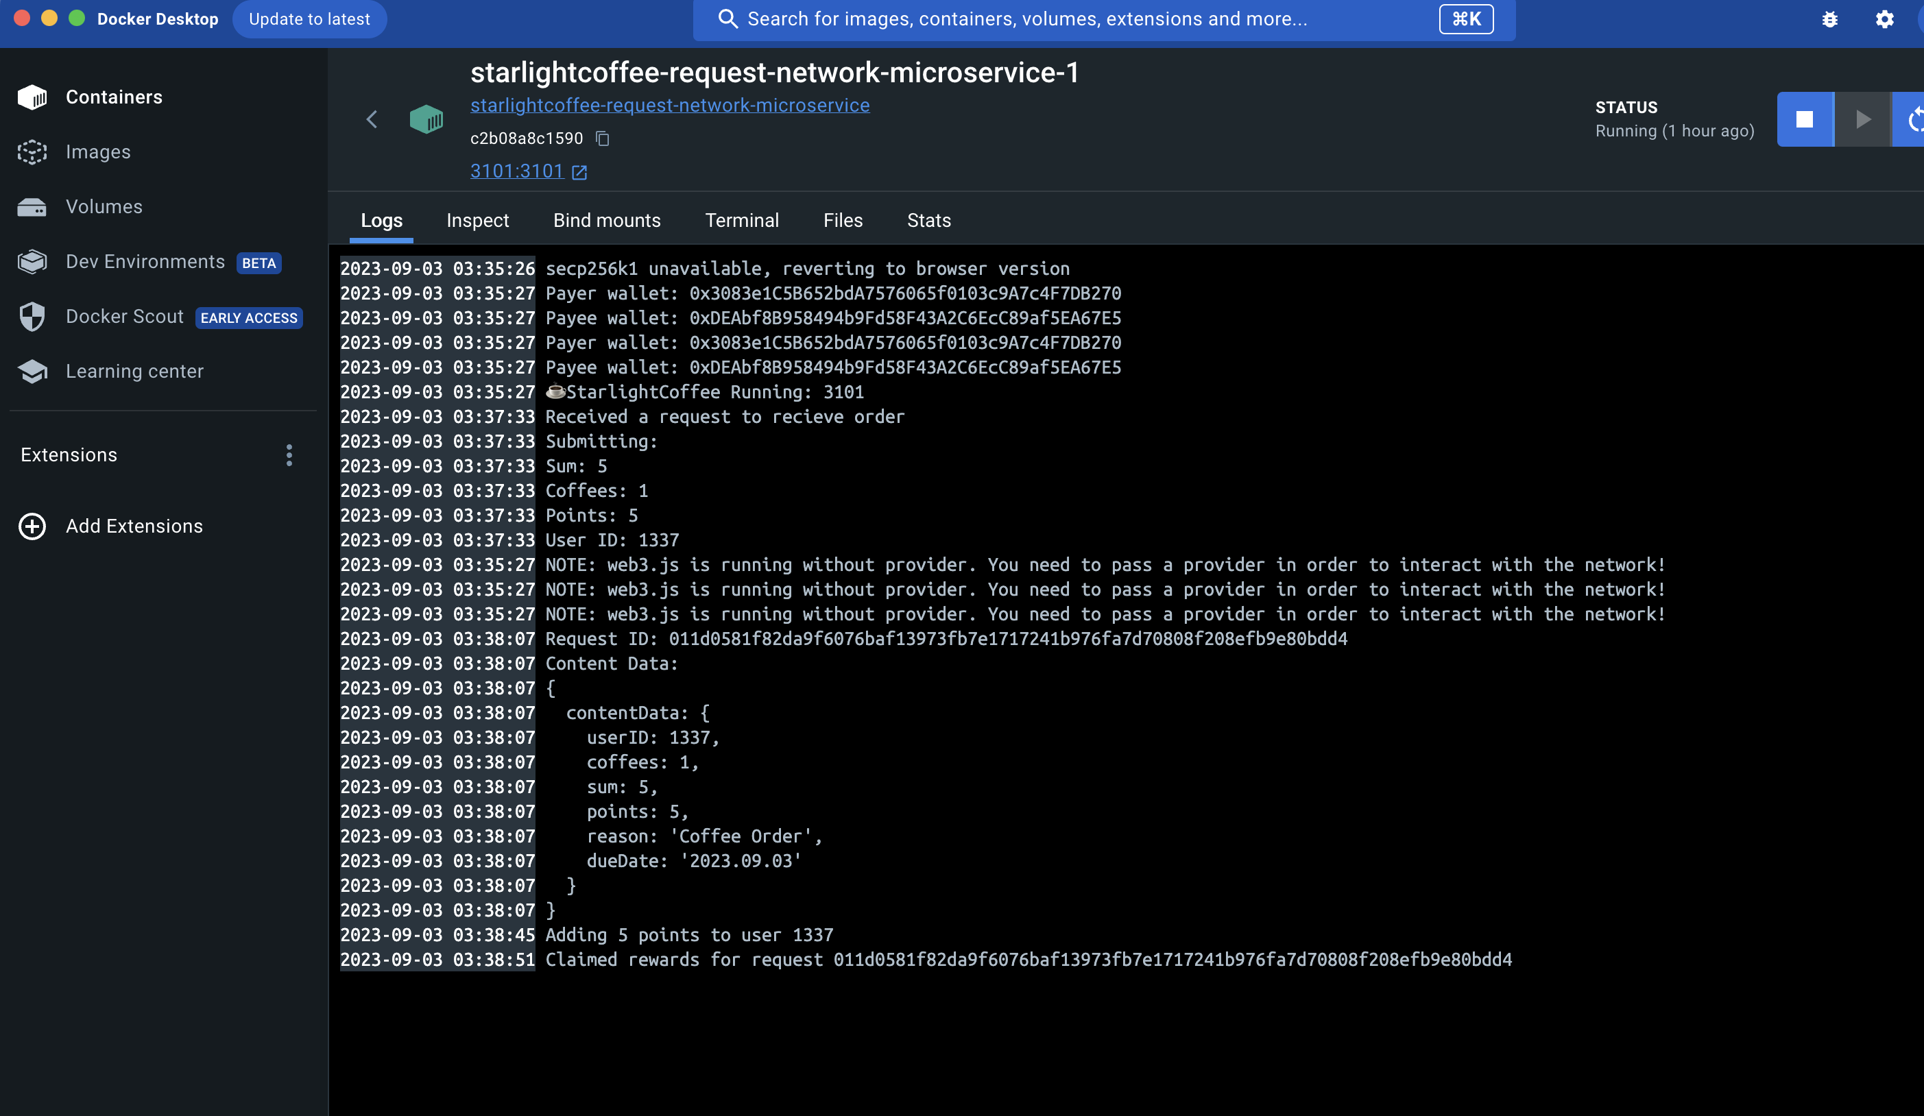Viewport: 1924px width, 1116px height.
Task: Open Extensions three-dot options menu
Action: pos(289,455)
